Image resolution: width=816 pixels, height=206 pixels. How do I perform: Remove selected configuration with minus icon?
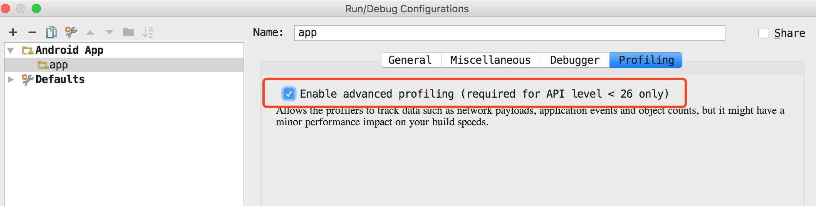pos(32,32)
